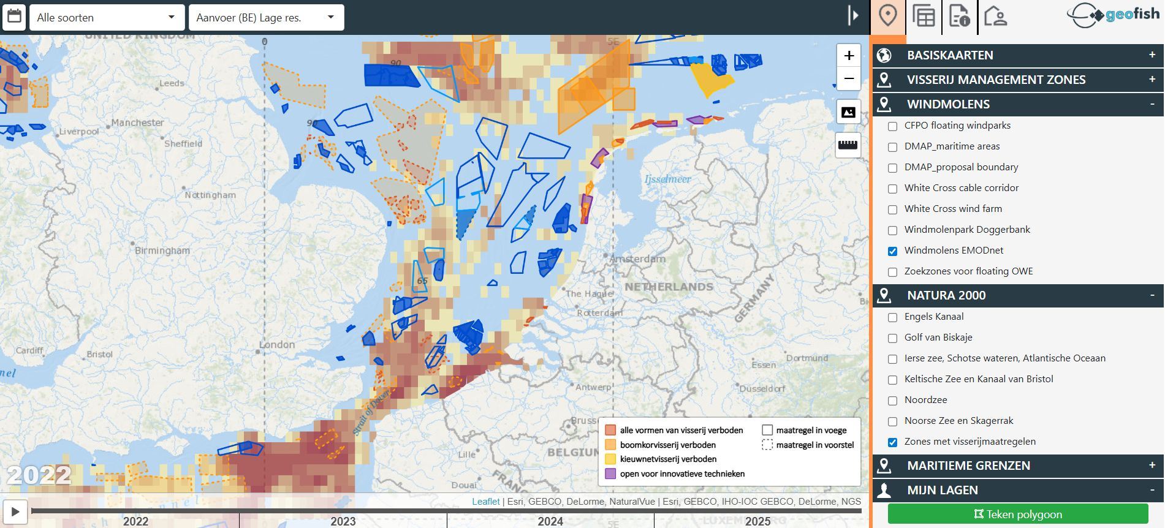
Task: Click the map image export icon
Action: [848, 112]
